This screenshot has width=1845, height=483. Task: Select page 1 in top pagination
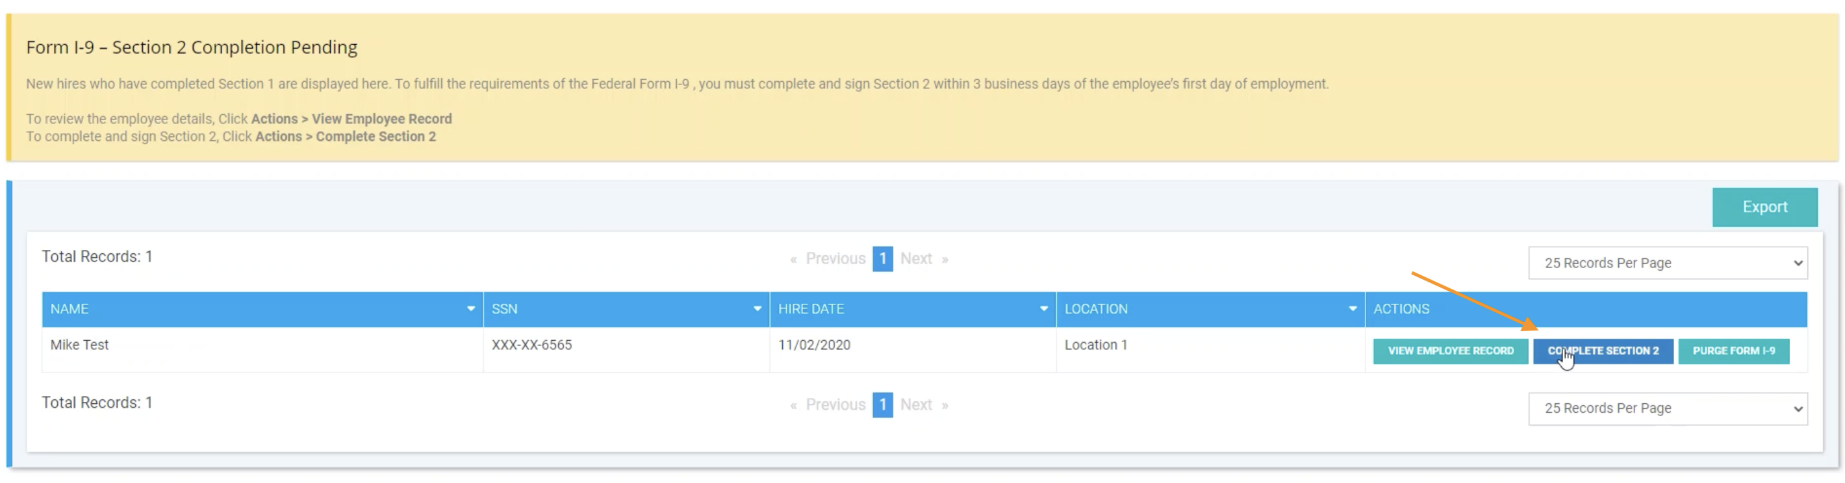(882, 258)
